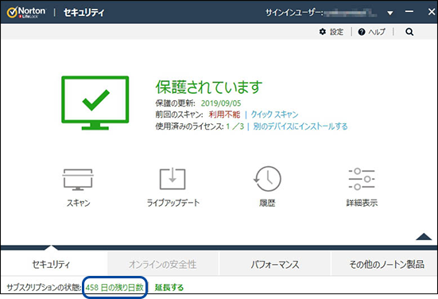Start クイック スキャン link
This screenshot has height=299, width=438.
pos(274,115)
